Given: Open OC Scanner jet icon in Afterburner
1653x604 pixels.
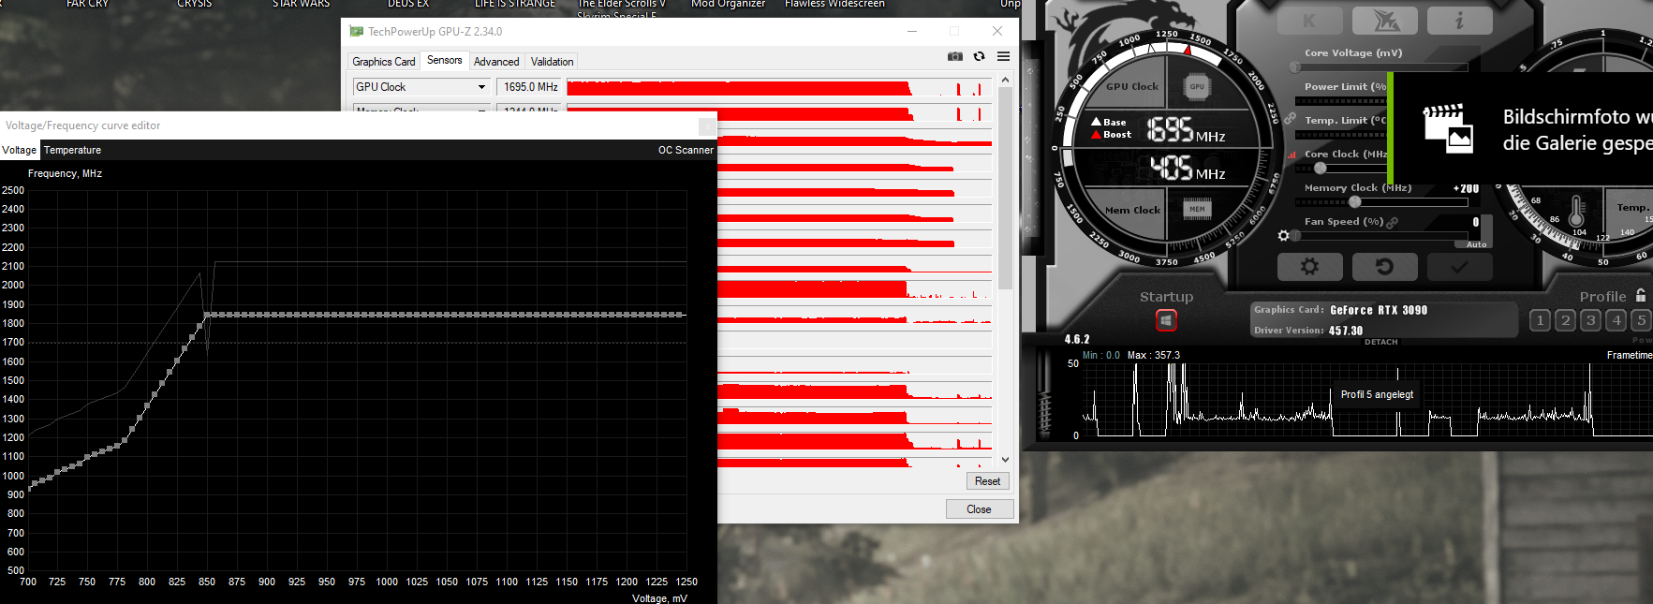Looking at the screenshot, I should [1384, 21].
